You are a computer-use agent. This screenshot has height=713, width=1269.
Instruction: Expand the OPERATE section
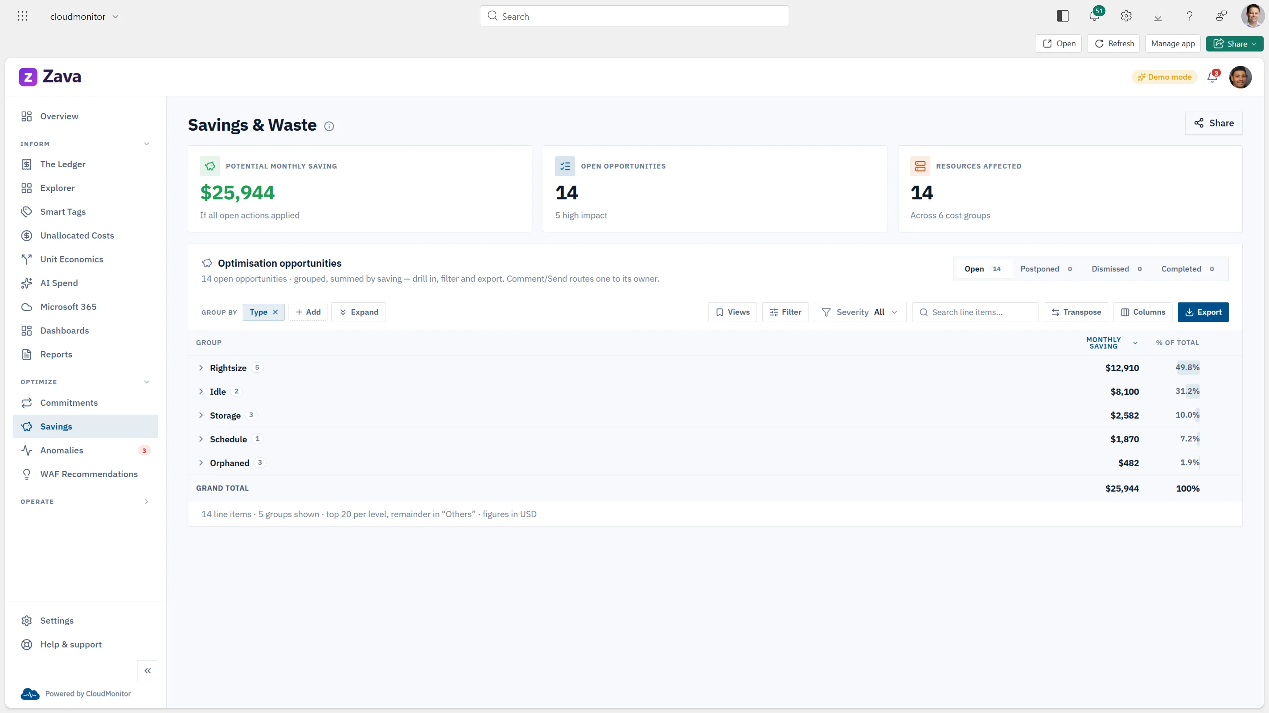point(146,502)
